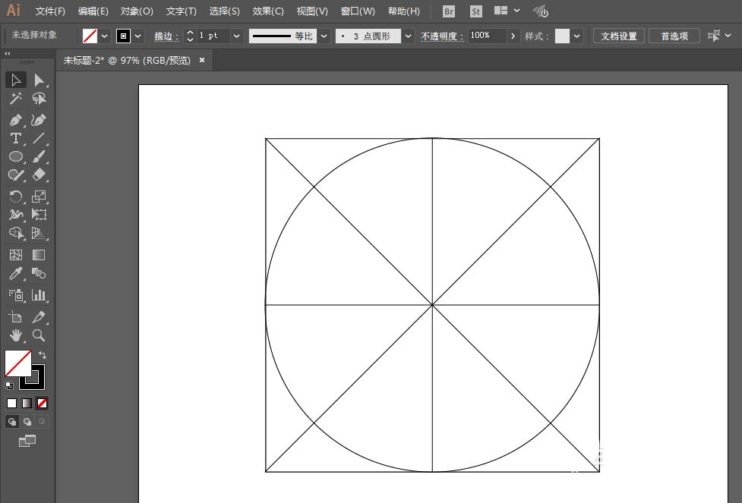Open the 窗口(W) menu
This screenshot has width=742, height=503.
coord(358,11)
